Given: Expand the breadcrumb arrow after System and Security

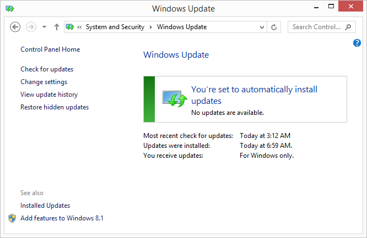Looking at the screenshot, I should (x=151, y=27).
